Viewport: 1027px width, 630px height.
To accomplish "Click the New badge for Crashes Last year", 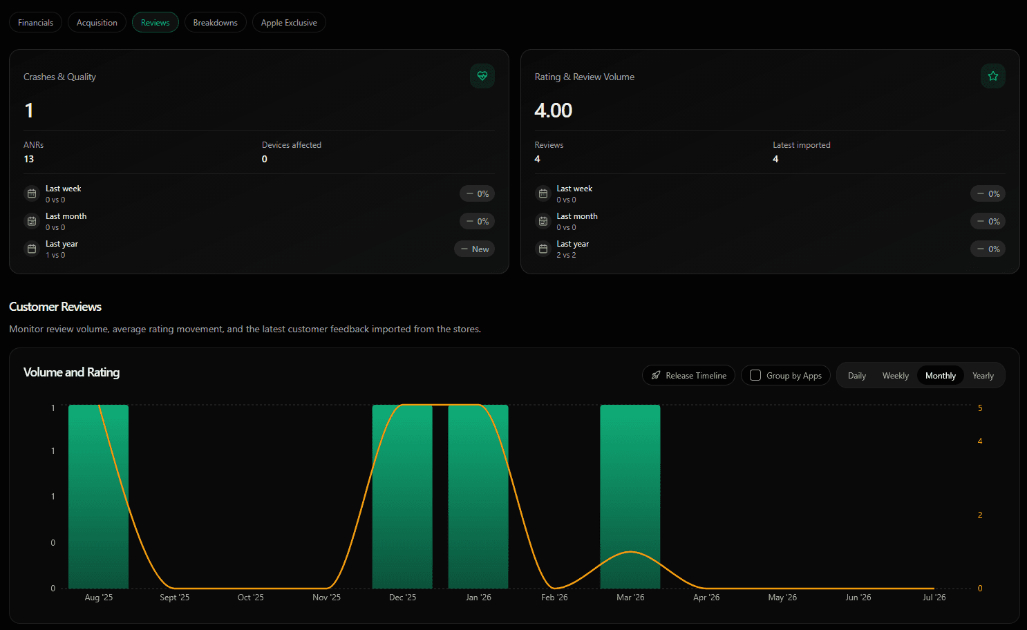I will click(x=474, y=249).
